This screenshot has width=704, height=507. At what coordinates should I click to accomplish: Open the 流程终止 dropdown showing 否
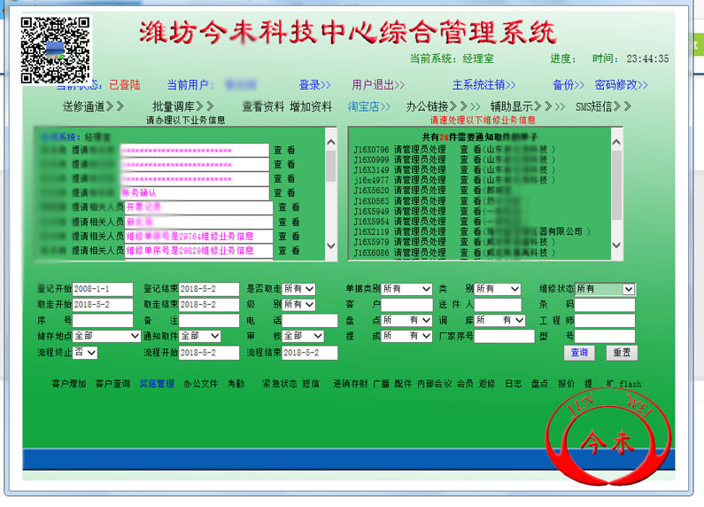point(86,353)
